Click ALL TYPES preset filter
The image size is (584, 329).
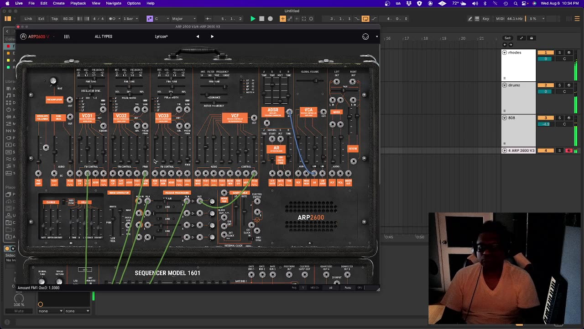pos(104,37)
